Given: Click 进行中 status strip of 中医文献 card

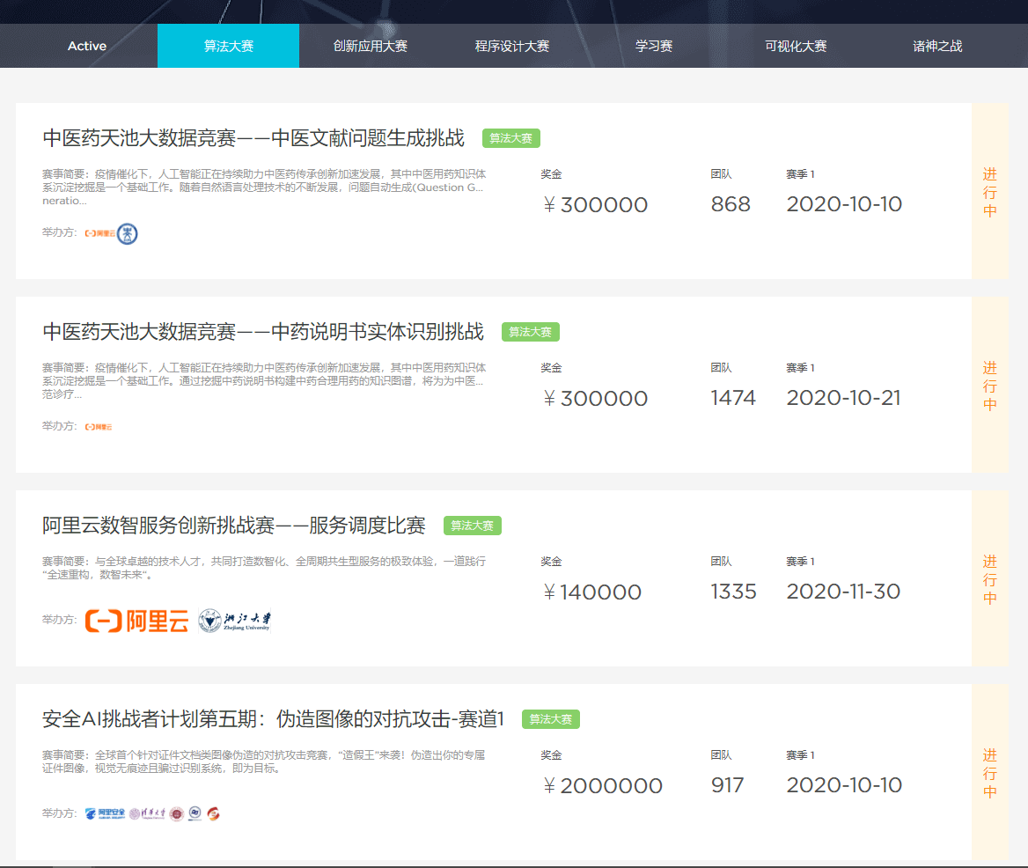Looking at the screenshot, I should [x=990, y=191].
